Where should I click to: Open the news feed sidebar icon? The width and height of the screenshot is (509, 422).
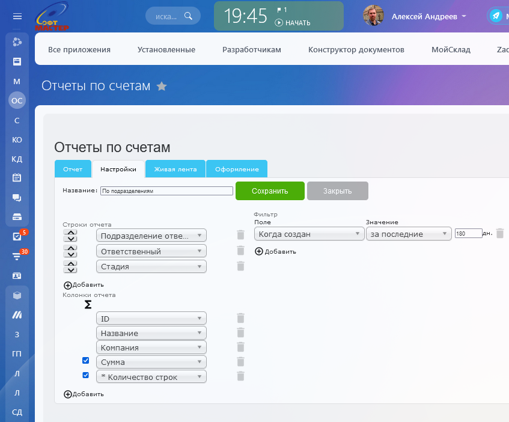coord(17,61)
